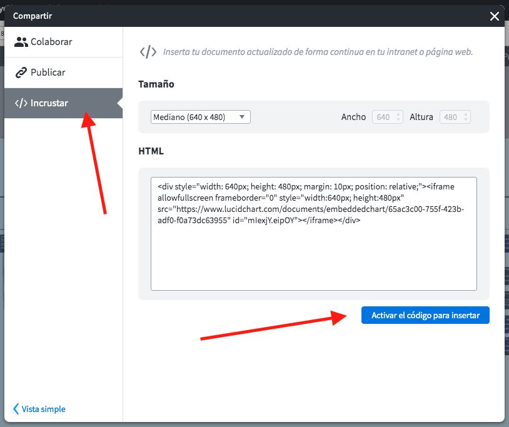Viewport: 509px width, 427px height.
Task: Click the Altura label
Action: tap(421, 117)
